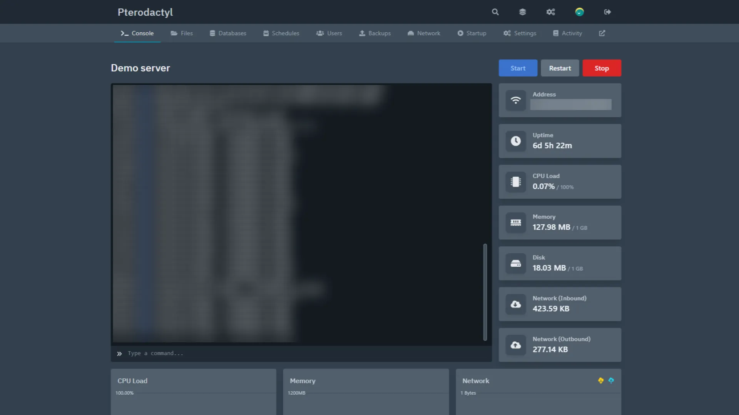Click the Memory module icon
739x415 pixels.
(x=516, y=222)
